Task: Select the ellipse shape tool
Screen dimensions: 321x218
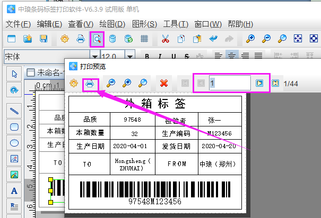Action: pos(15,142)
